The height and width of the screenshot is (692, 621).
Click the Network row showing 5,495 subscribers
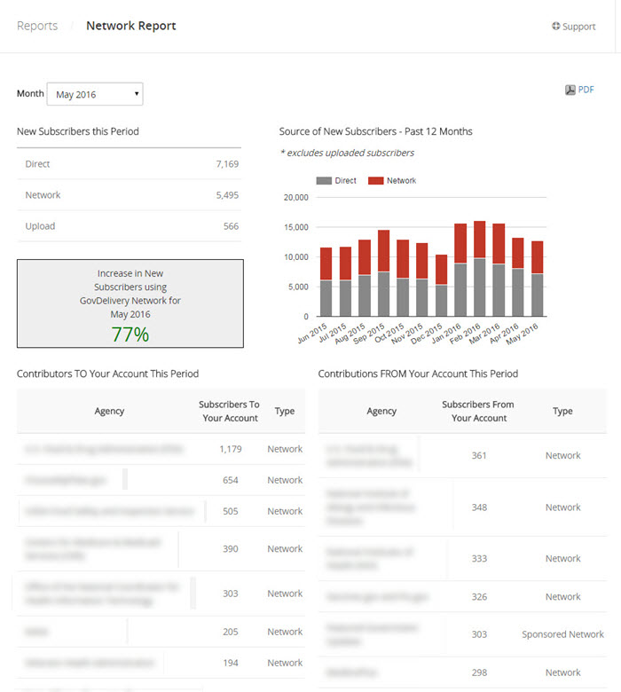click(x=128, y=195)
